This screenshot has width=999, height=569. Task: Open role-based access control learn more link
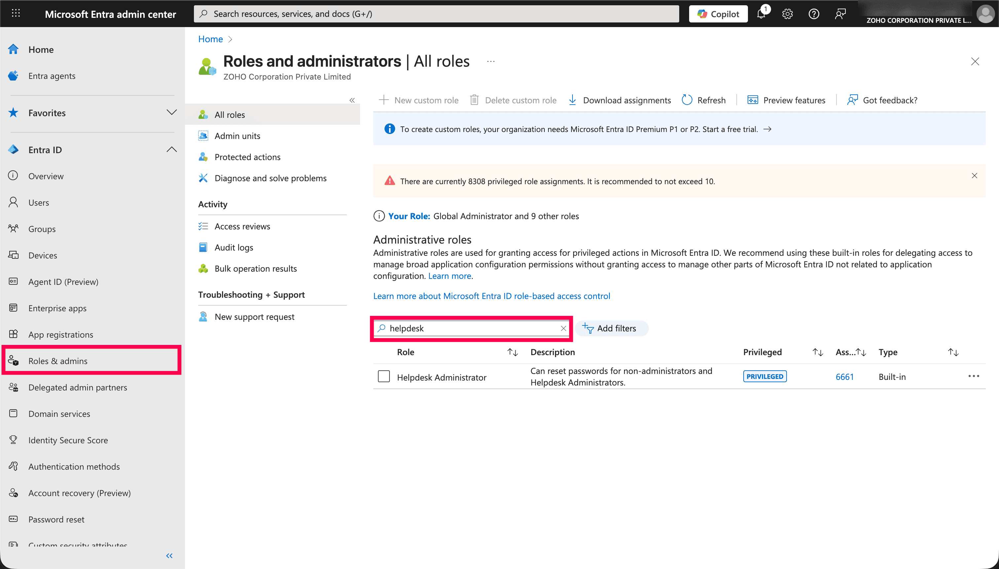[x=491, y=296]
